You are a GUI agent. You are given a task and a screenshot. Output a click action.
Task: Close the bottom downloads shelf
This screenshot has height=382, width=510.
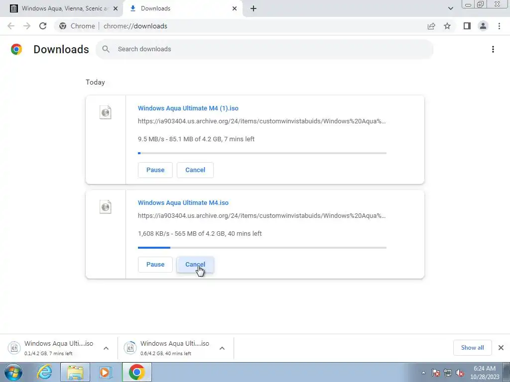[x=501, y=348]
